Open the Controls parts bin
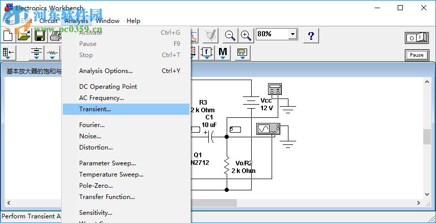Viewport: 436px width, 223px height. (206, 53)
